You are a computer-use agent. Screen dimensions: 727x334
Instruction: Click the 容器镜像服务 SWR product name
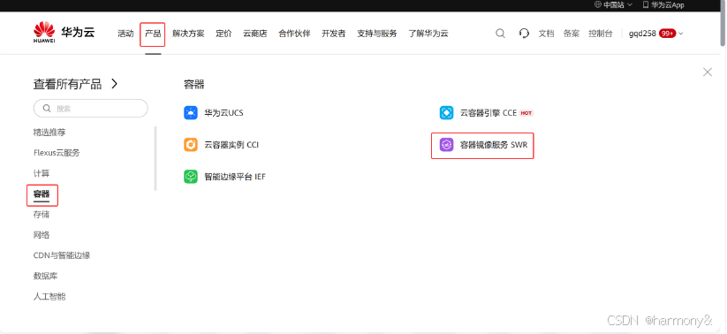pyautogui.click(x=494, y=145)
